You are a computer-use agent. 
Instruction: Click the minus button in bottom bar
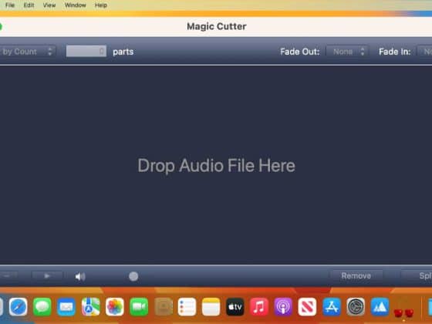tap(8, 275)
